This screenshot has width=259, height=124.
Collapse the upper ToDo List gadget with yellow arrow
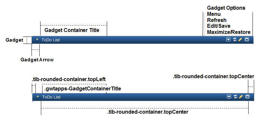(37, 40)
